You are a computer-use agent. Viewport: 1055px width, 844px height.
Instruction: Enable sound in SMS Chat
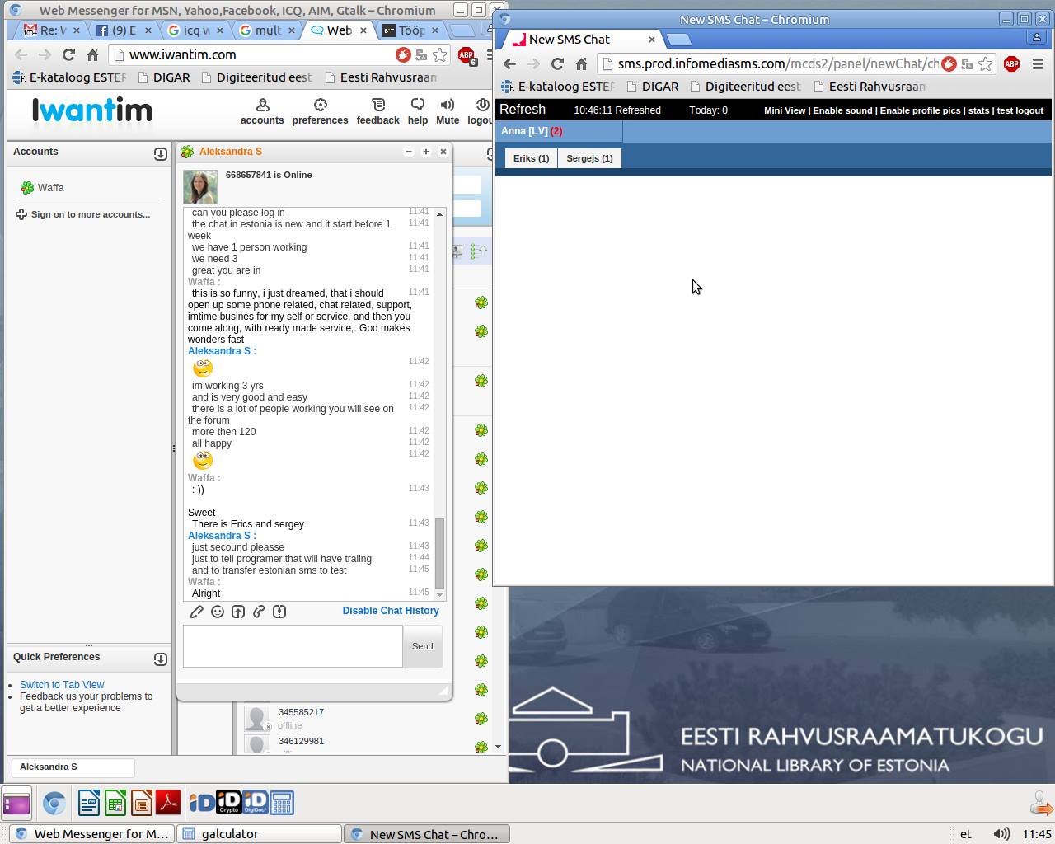click(842, 110)
